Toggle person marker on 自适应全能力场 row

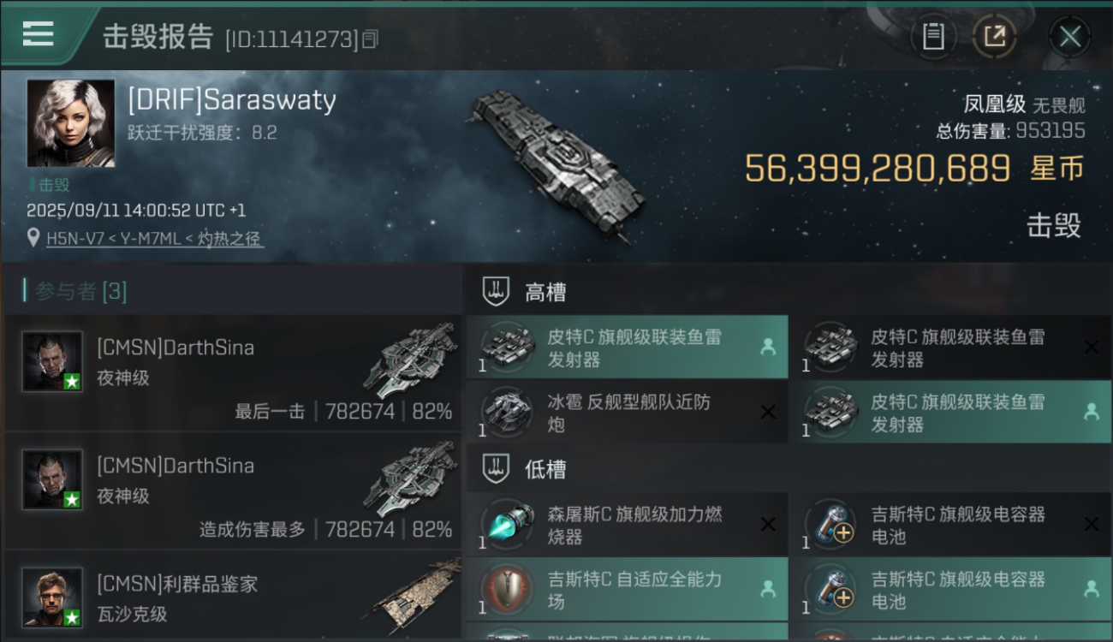tap(767, 589)
